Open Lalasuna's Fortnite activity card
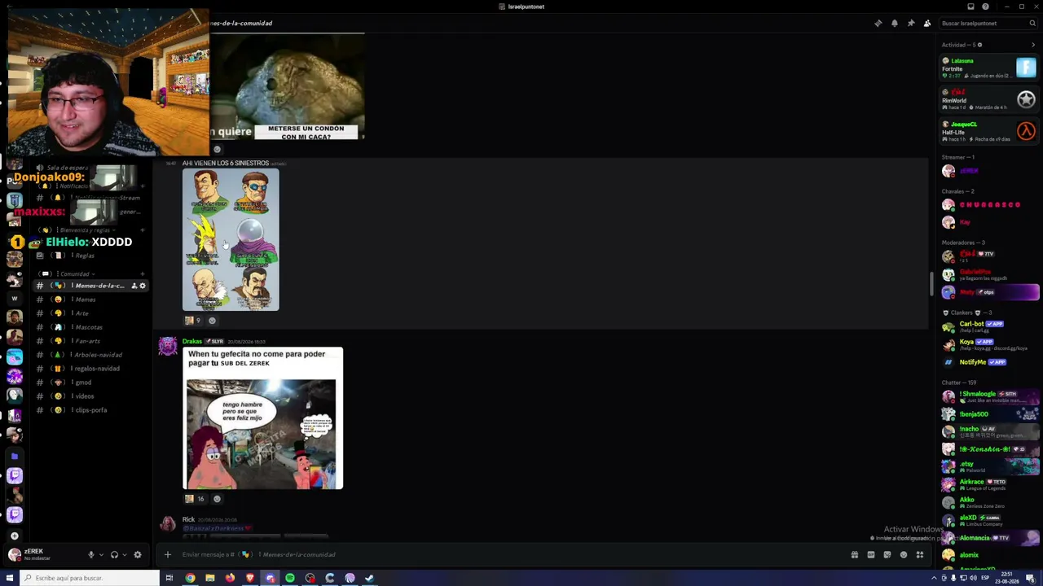 (x=989, y=68)
